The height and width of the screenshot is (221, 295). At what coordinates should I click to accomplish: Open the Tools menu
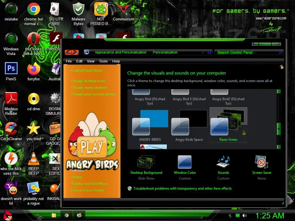pyautogui.click(x=103, y=61)
